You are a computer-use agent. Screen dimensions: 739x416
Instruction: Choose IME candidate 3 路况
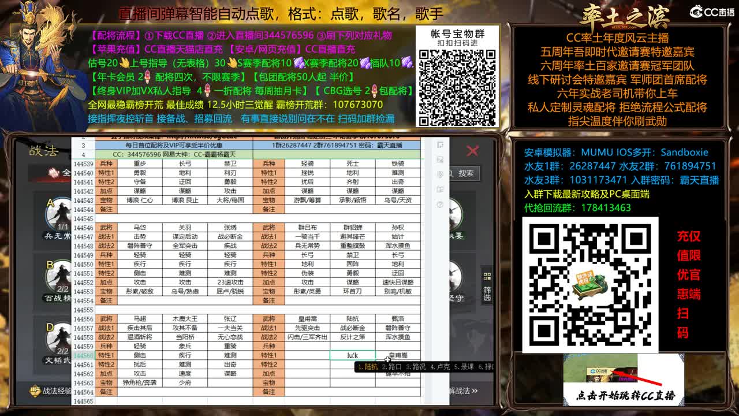(x=415, y=366)
